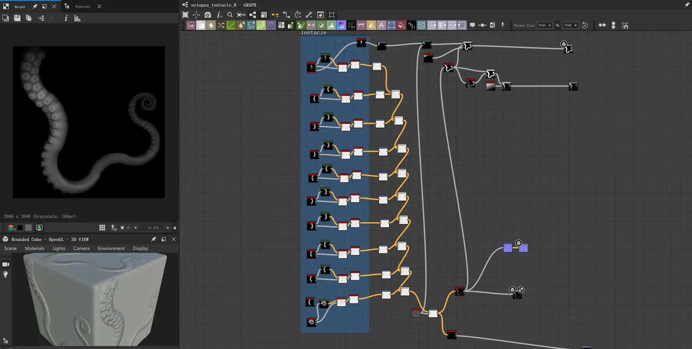692x349 pixels.
Task: Select the black background color swatch
Action: click(20, 228)
